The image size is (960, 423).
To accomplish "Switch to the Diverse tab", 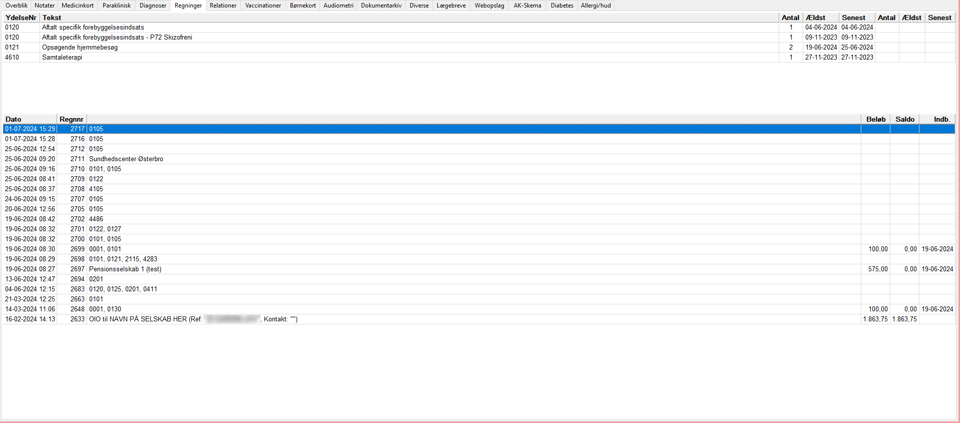I will 419,6.
